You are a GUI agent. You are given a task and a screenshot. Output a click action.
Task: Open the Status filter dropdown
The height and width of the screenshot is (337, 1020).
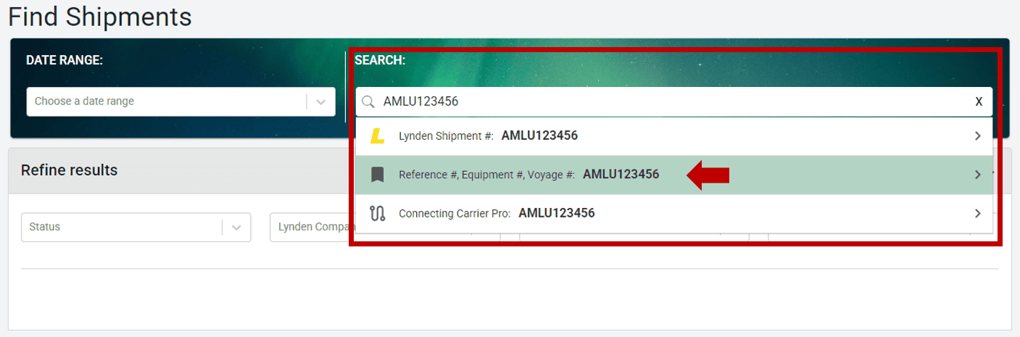[x=136, y=227]
